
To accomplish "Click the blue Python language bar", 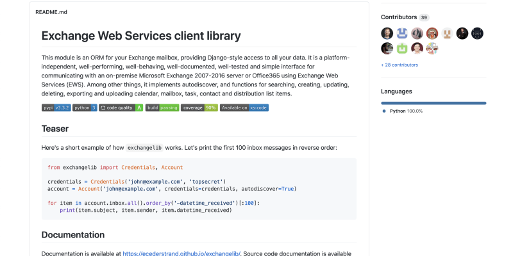I will (x=433, y=102).
